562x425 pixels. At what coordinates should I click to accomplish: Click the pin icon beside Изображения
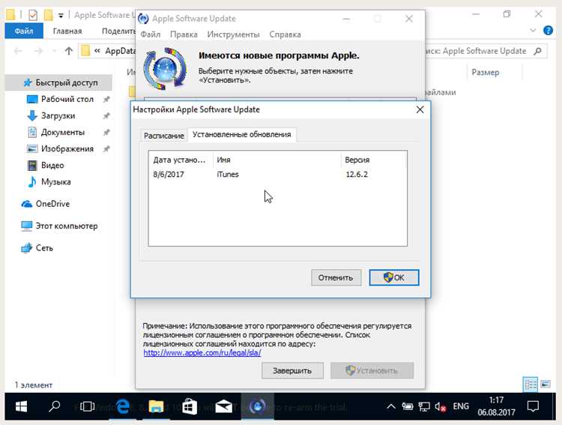tap(106, 149)
